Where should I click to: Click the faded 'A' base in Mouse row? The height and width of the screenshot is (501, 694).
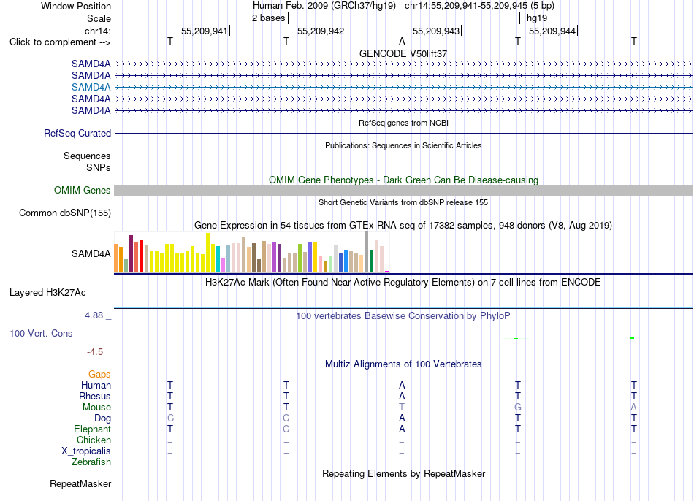(x=634, y=408)
